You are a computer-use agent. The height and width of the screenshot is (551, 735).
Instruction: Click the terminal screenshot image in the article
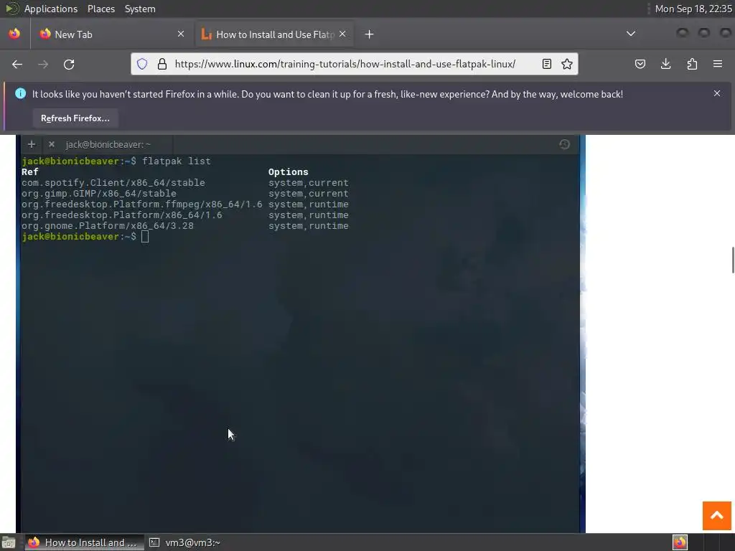click(x=301, y=334)
